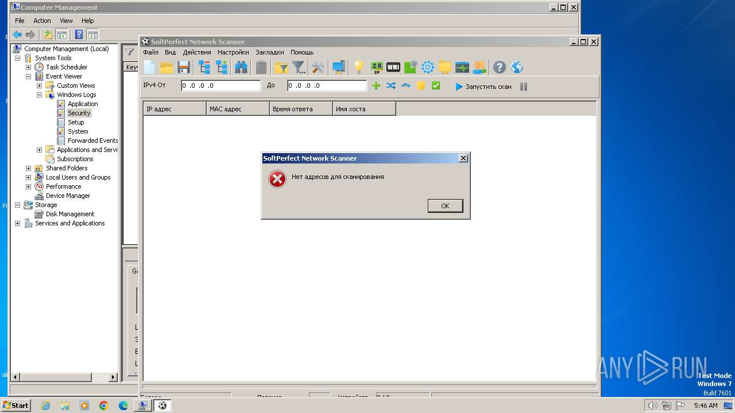Open the Помощь menu
This screenshot has width=735, height=413.
pyautogui.click(x=302, y=52)
